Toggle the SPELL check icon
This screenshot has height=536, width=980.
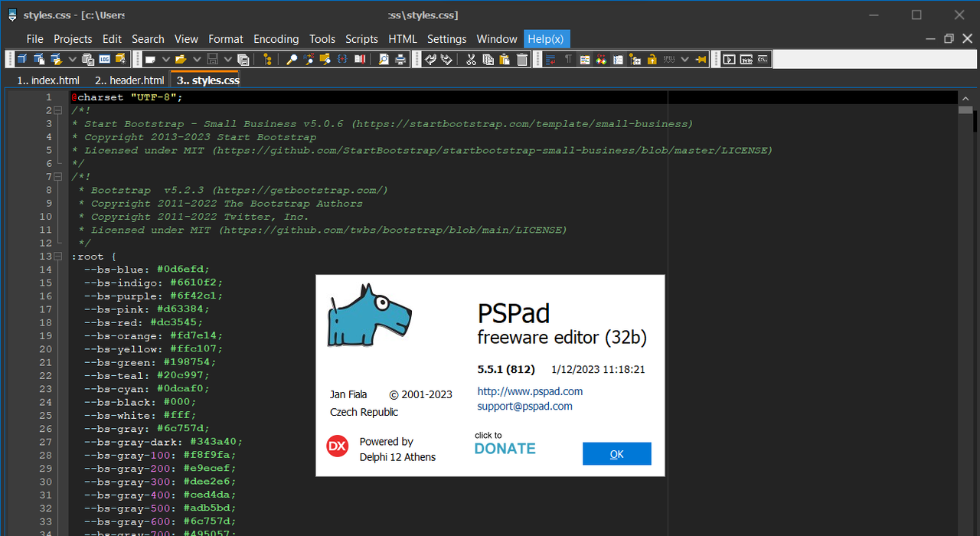click(x=669, y=59)
